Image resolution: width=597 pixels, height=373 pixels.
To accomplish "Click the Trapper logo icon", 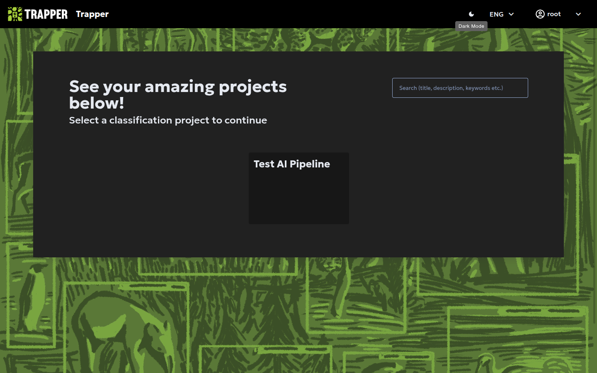I will pos(38,14).
